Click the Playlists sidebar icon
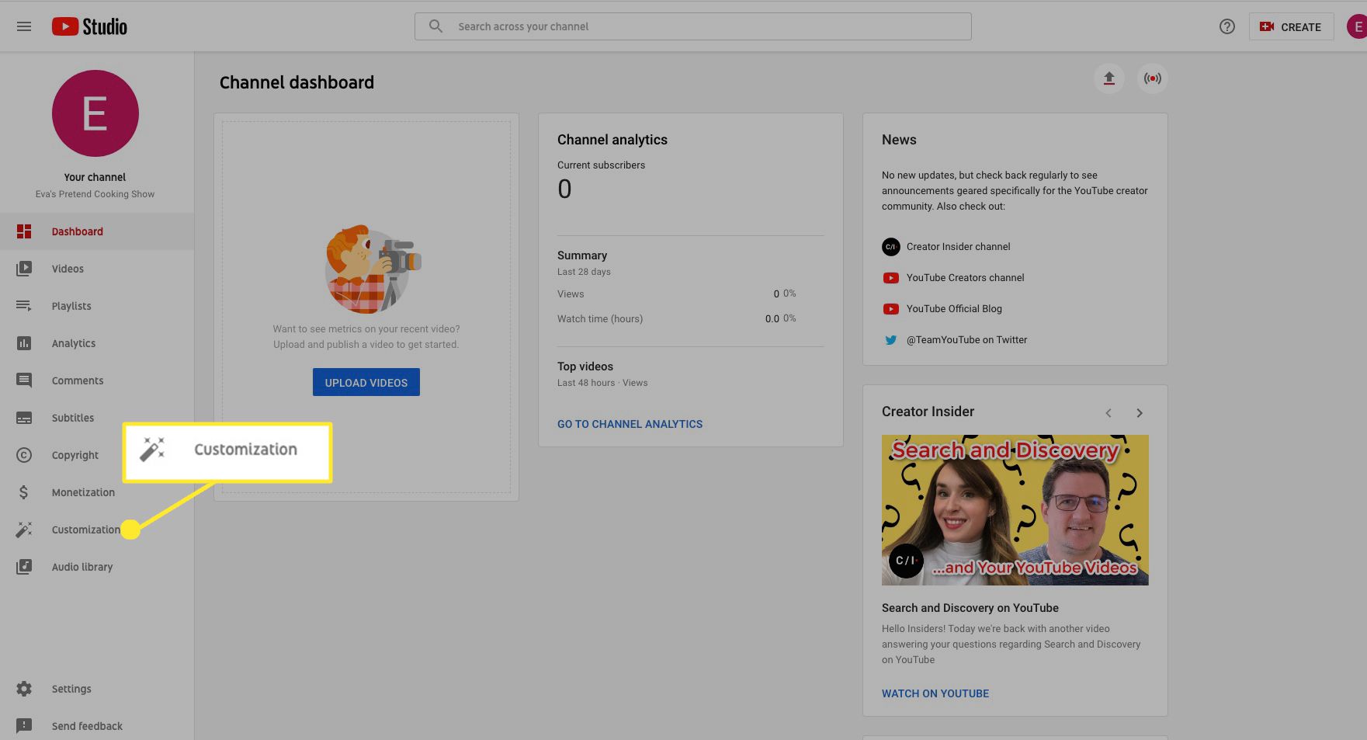 [x=24, y=306]
